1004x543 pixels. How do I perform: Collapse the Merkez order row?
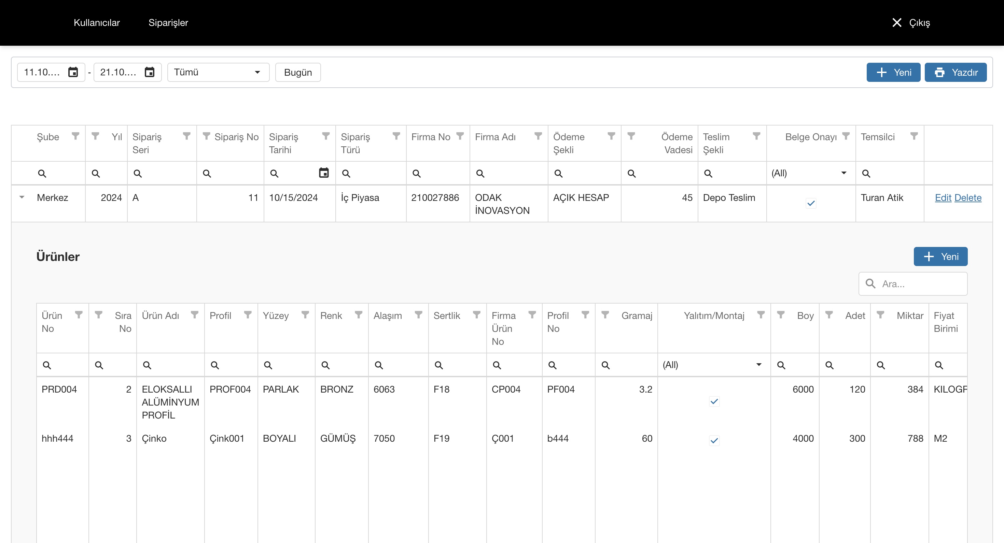pos(22,197)
